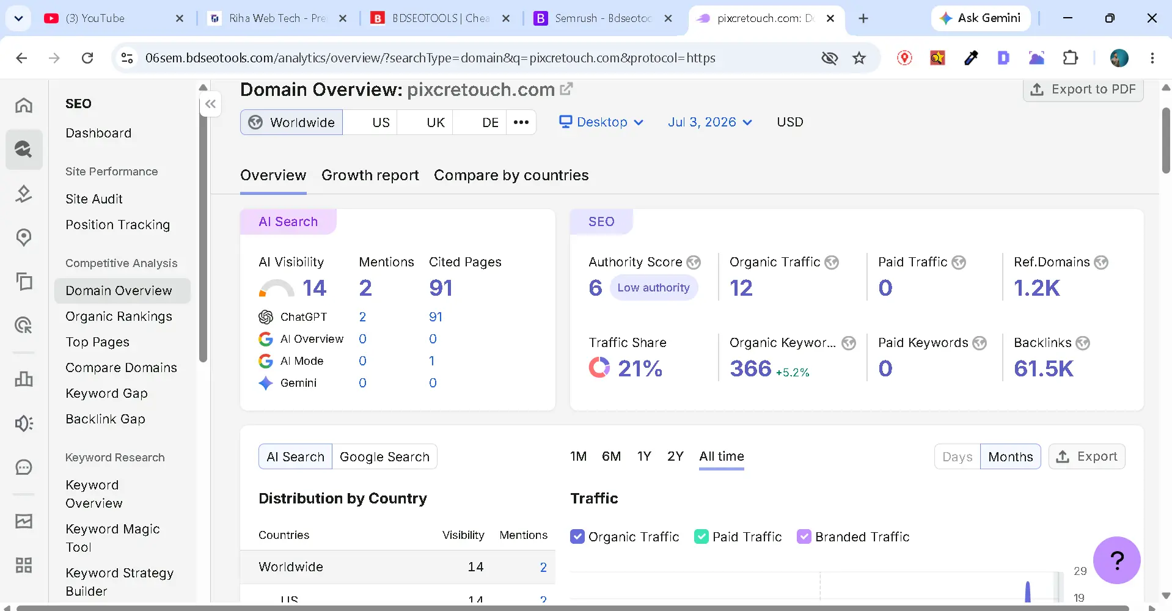Uncheck the Paid Traffic checkbox

701,536
